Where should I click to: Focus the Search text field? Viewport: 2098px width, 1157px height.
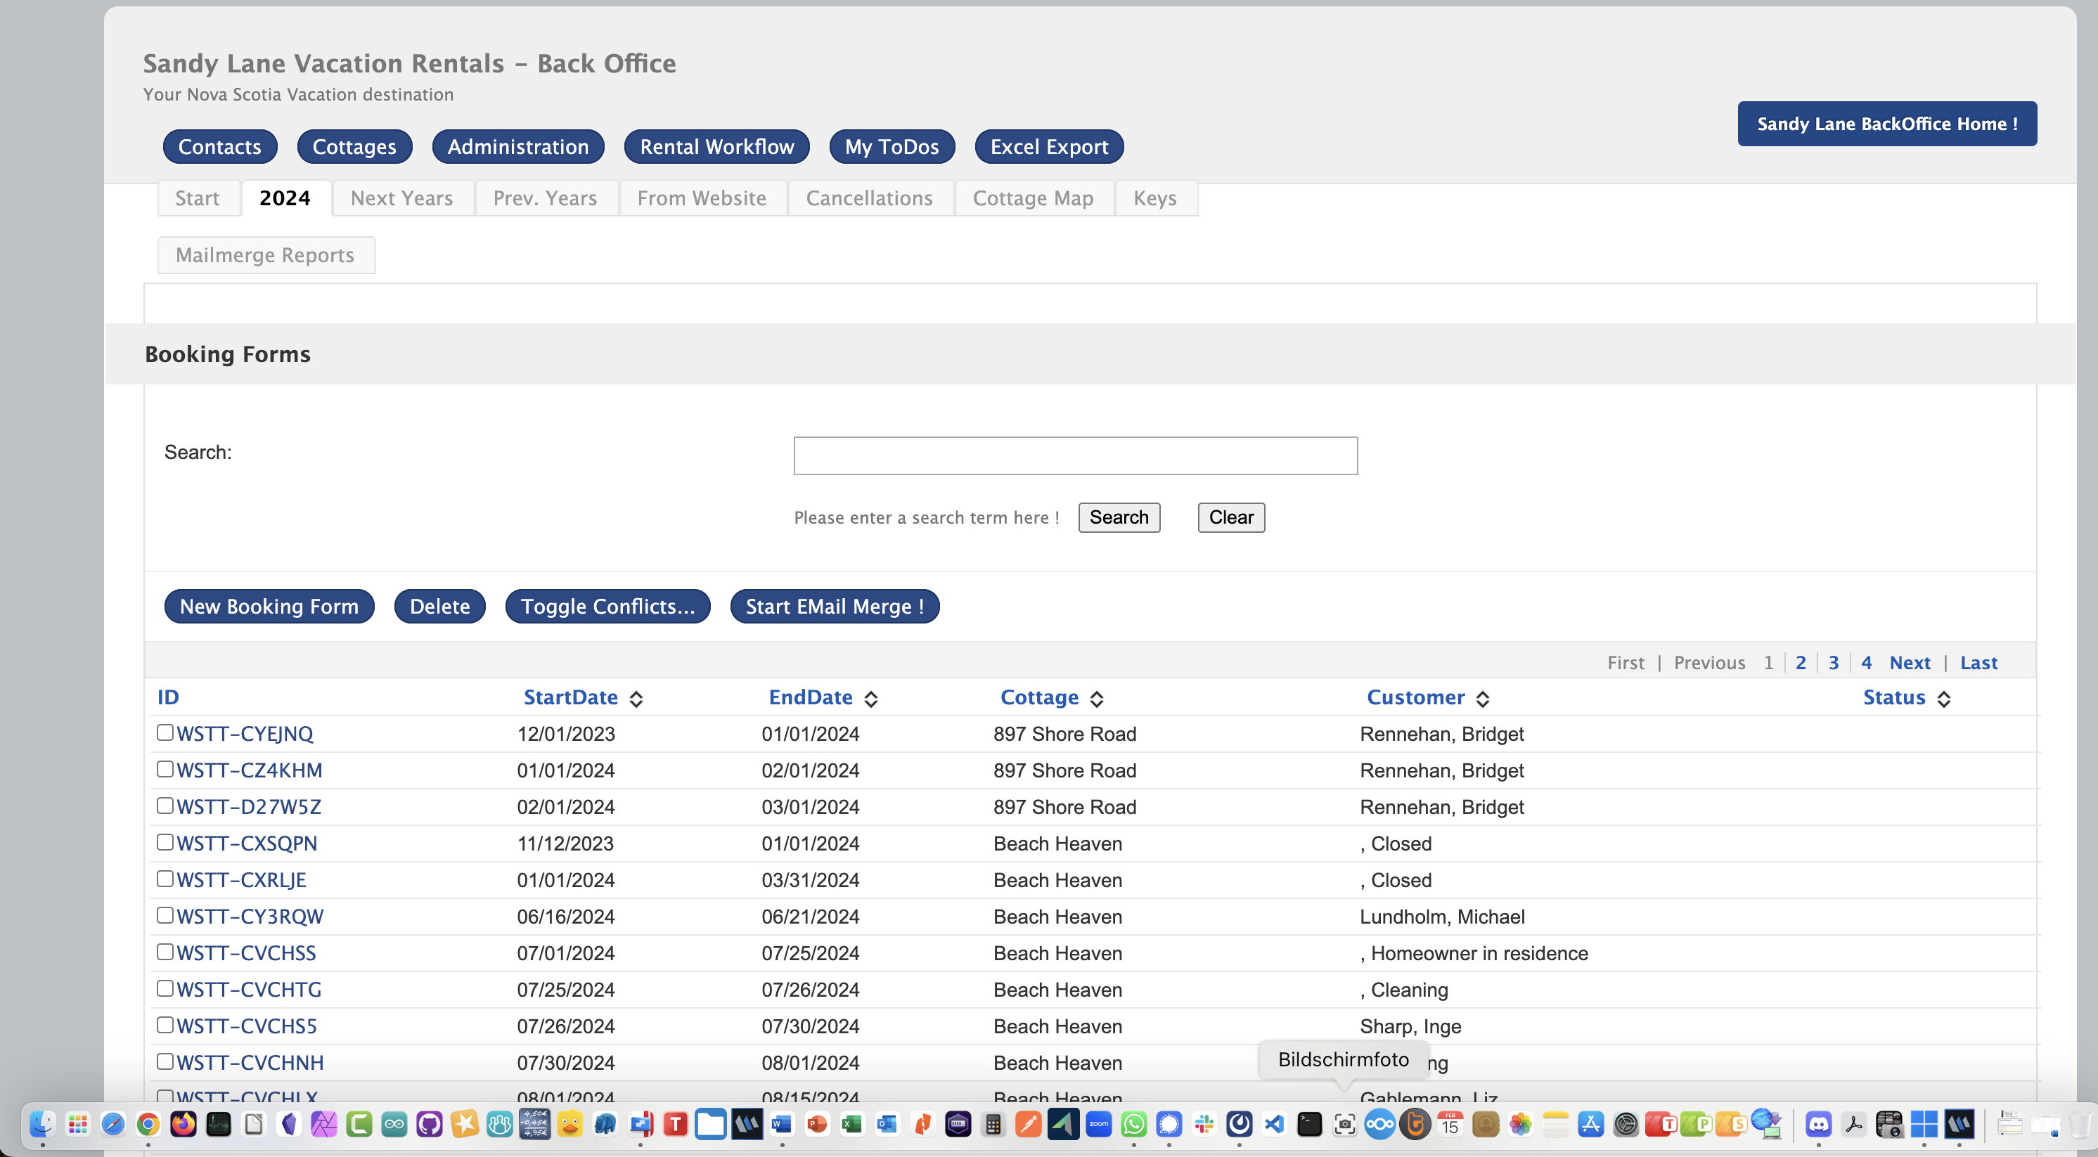[1075, 456]
